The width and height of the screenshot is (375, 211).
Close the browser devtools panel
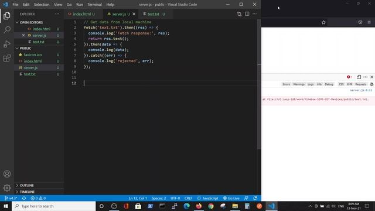click(x=371, y=77)
